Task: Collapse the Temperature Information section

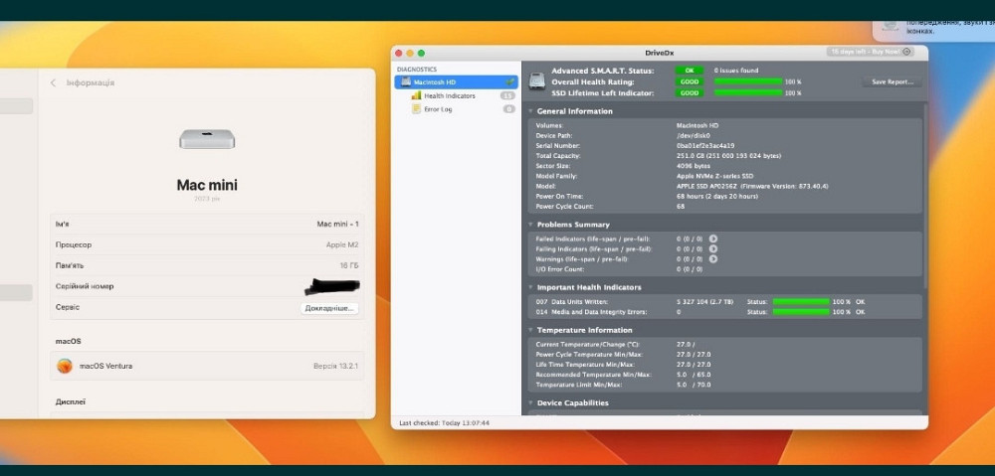Action: pos(531,330)
